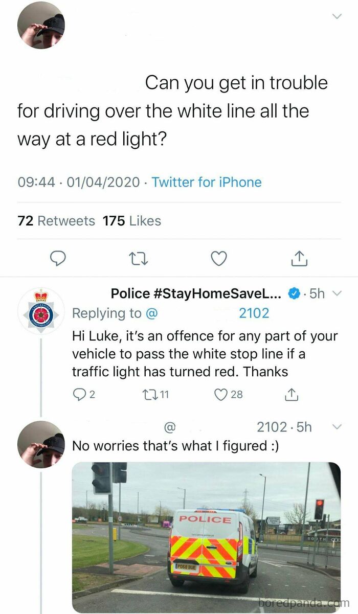Screen dimensions: 358x614
Task: Select the Police #StayHomeSaveL... account name
Action: [194, 293]
